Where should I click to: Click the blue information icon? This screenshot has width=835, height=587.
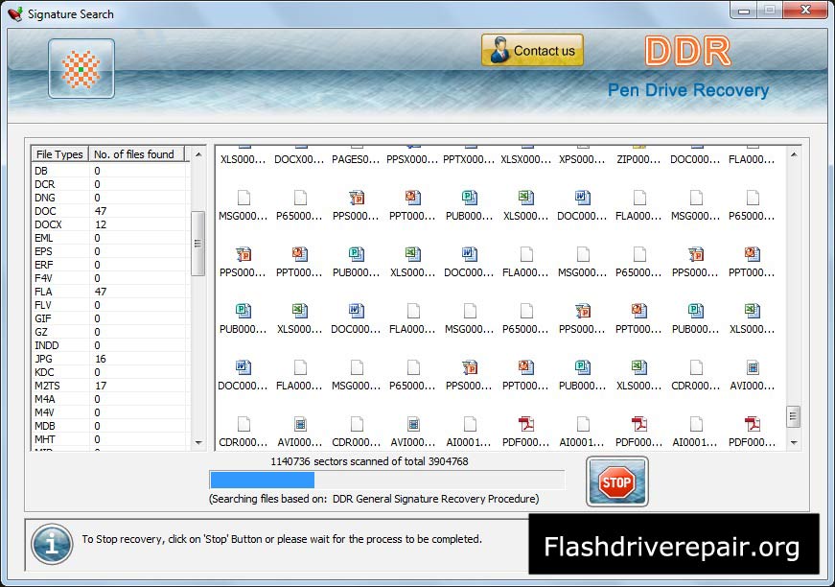52,544
